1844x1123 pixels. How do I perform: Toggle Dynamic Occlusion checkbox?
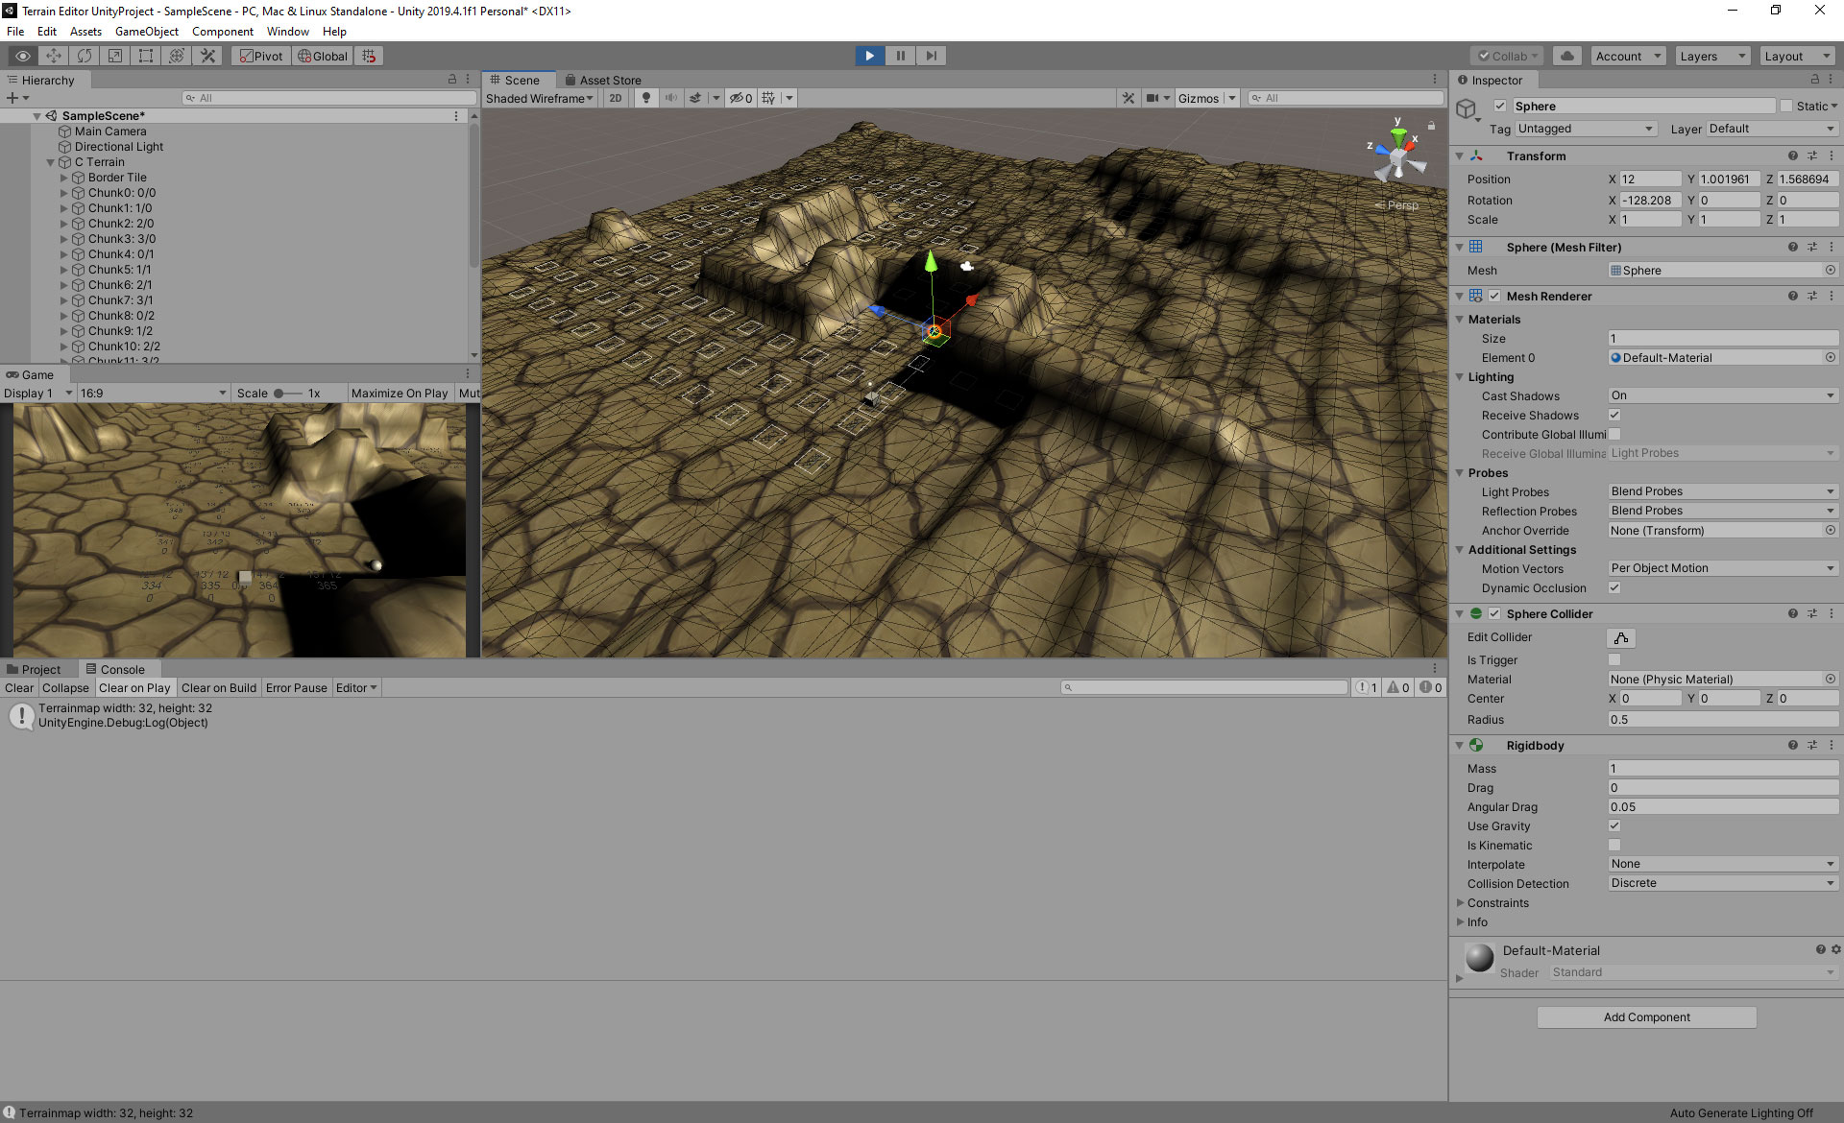click(x=1614, y=587)
